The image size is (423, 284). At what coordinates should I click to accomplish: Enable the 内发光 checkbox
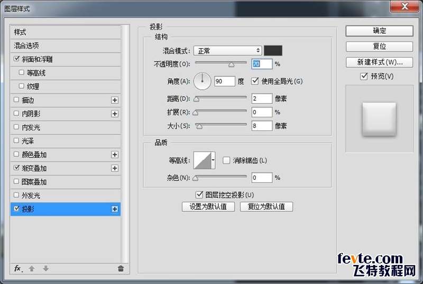[x=16, y=127]
